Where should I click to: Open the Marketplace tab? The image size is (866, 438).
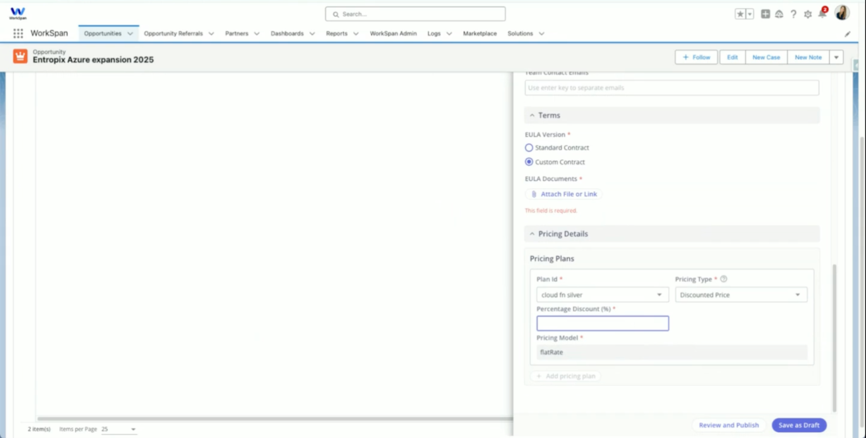pyautogui.click(x=480, y=34)
